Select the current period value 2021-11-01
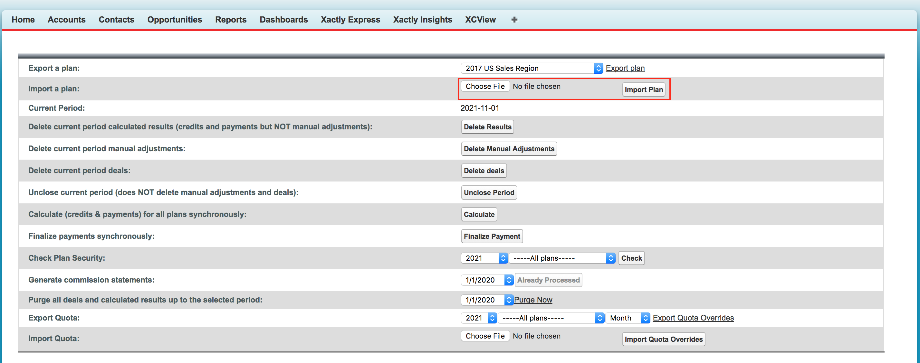The height and width of the screenshot is (363, 920). pyautogui.click(x=480, y=108)
